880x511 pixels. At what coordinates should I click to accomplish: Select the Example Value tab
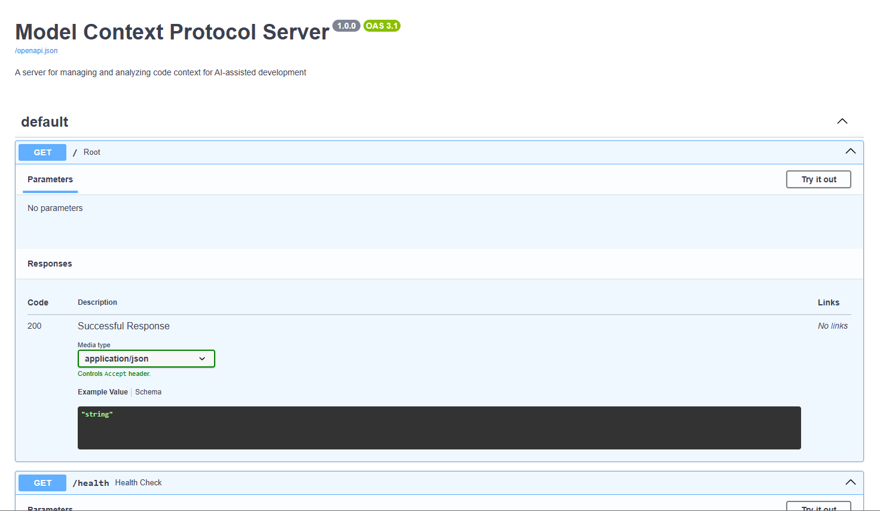[102, 391]
